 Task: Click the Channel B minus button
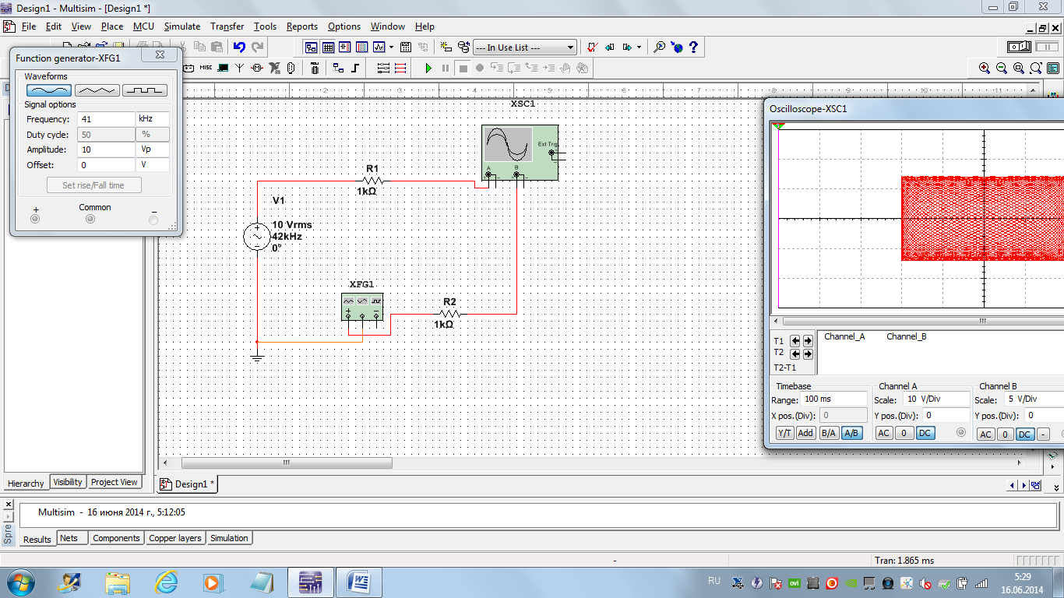click(1044, 434)
